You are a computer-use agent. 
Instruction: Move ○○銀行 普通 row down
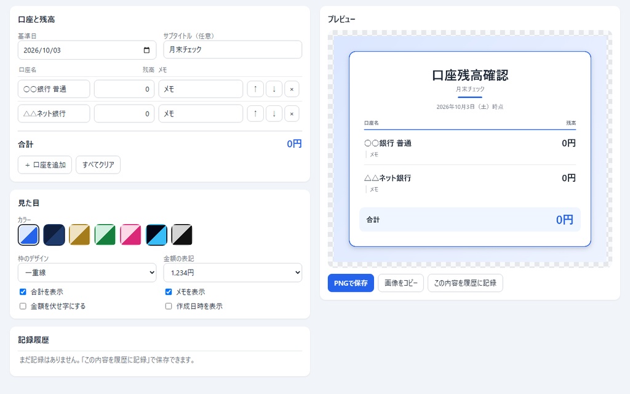click(x=274, y=89)
